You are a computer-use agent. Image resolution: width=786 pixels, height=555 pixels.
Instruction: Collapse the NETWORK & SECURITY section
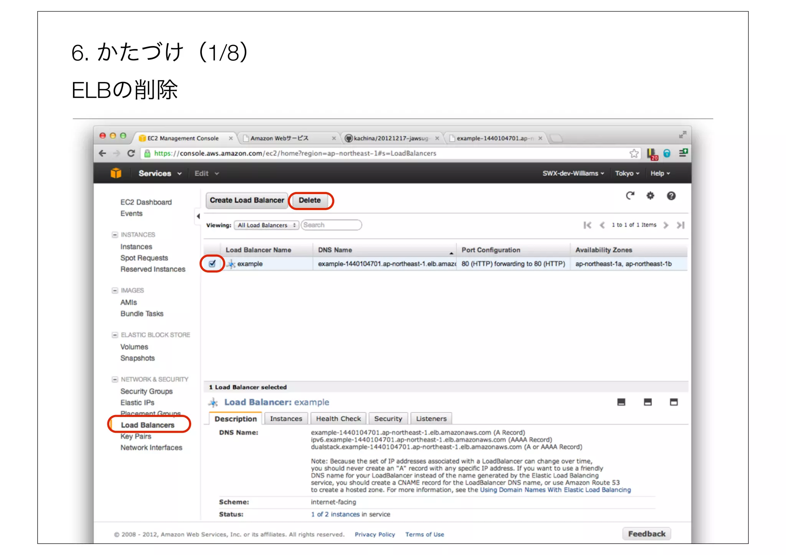[x=114, y=379]
